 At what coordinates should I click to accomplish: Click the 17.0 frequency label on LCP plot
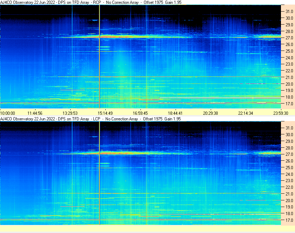(289, 220)
